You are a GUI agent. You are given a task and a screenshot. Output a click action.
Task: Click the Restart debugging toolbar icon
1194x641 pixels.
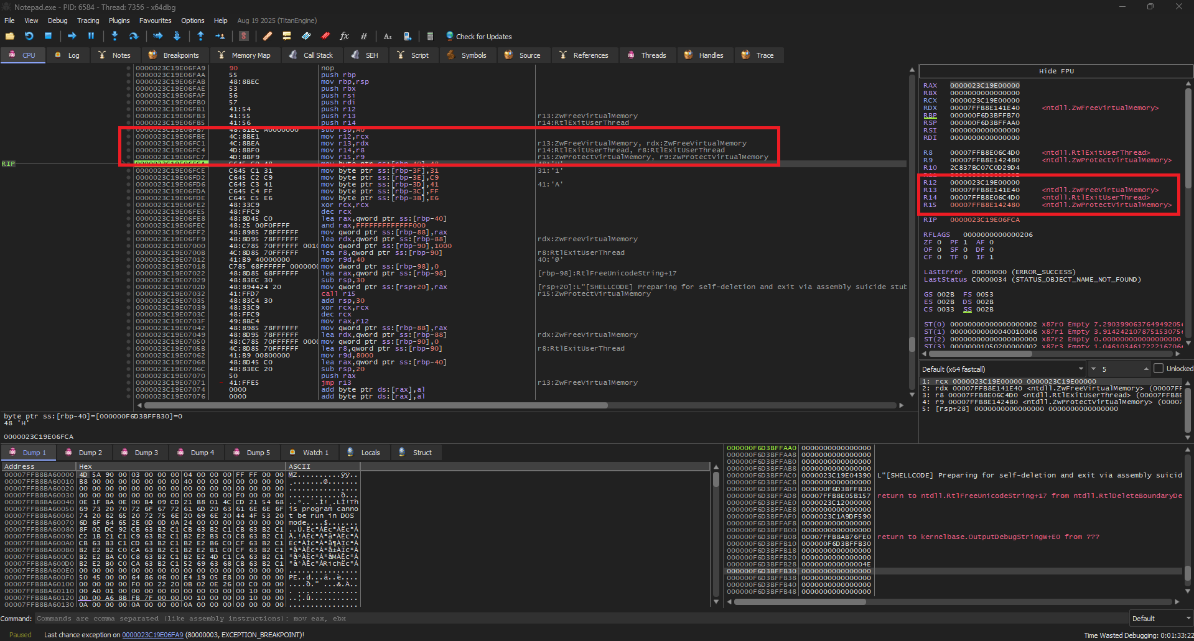tap(29, 36)
